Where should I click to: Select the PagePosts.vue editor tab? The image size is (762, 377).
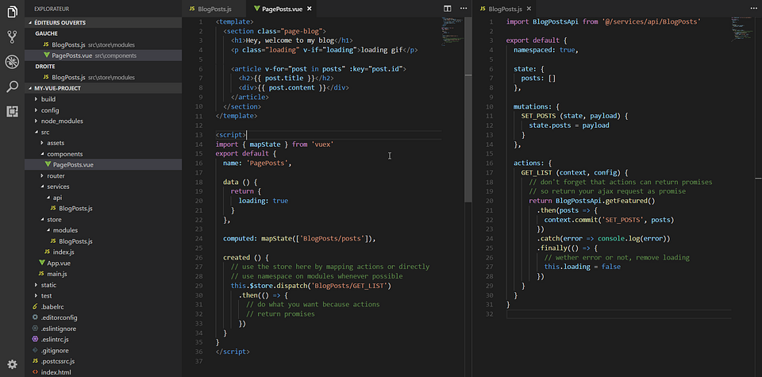coord(282,9)
